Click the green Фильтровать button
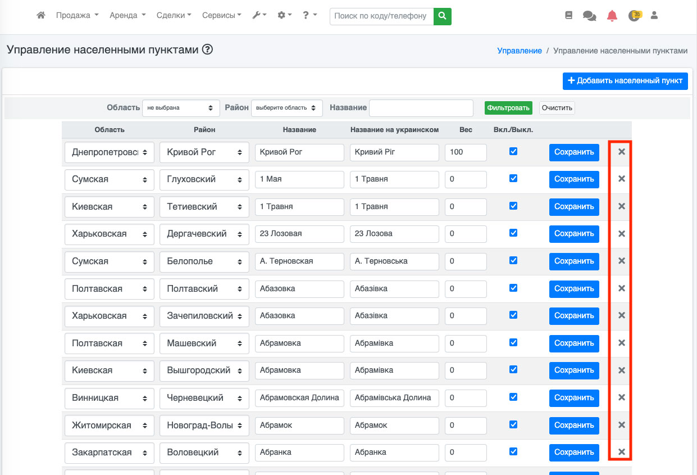Image resolution: width=697 pixels, height=475 pixels. coord(508,108)
